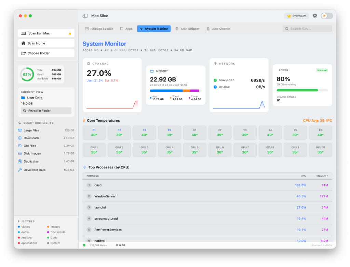The height and width of the screenshot is (267, 350).
Task: Click the green scan status checkmark icon
Action: coord(84,246)
